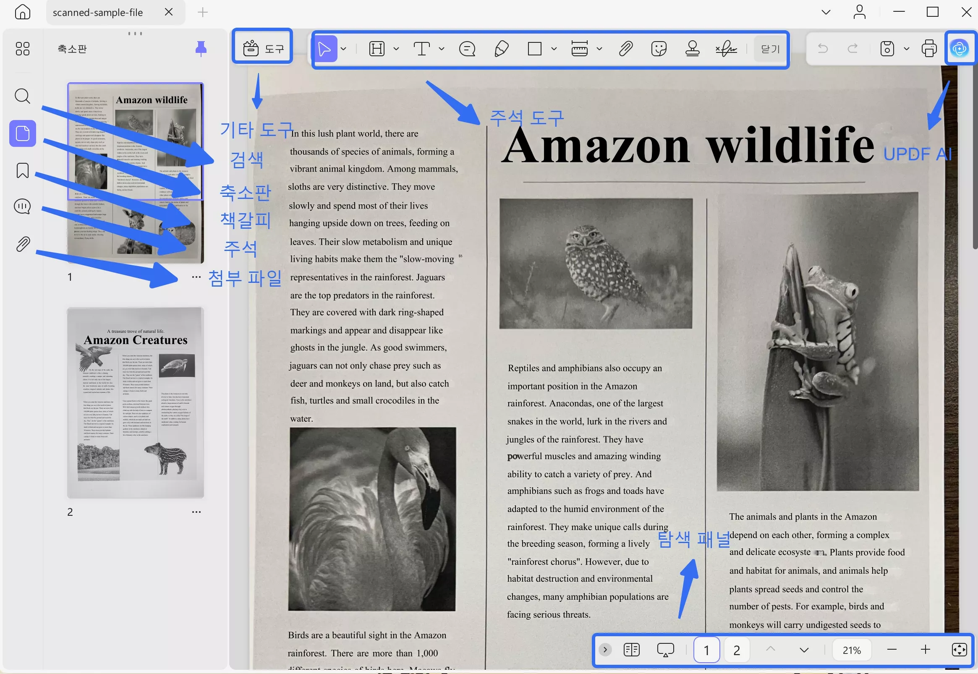Go to page 2 button
Screen dimensions: 978x674
(737, 650)
